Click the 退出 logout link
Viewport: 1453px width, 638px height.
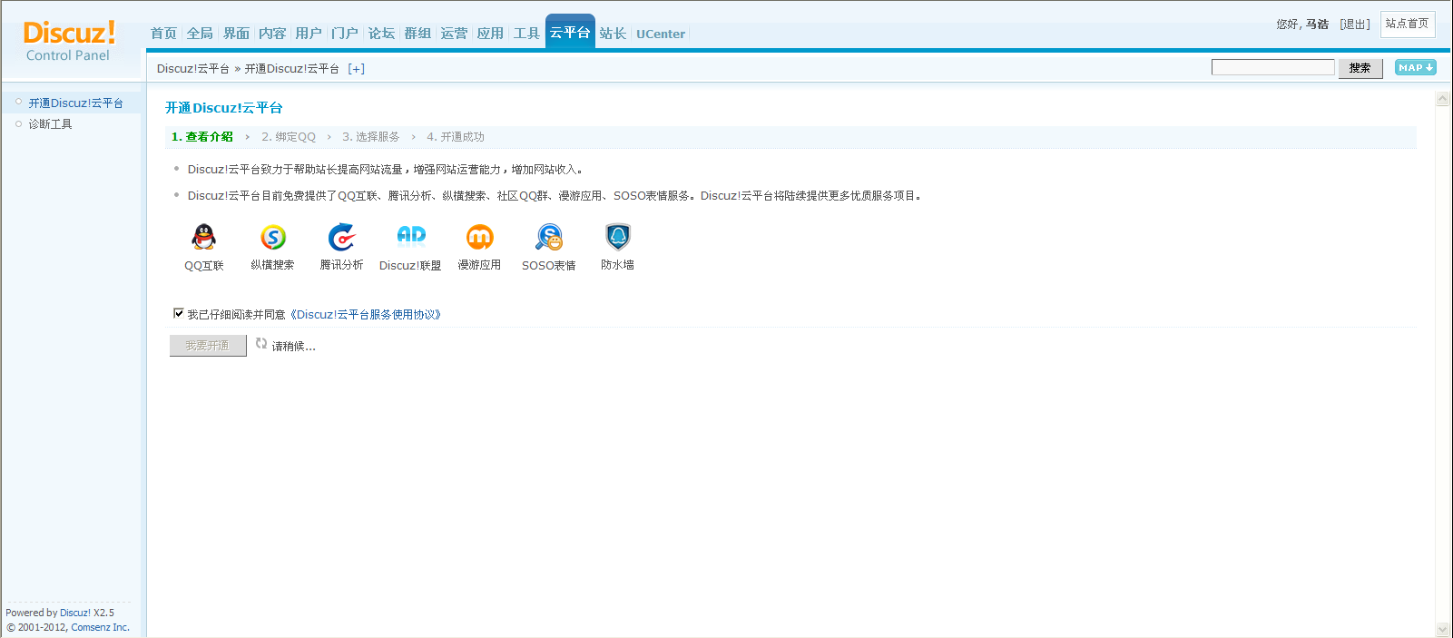1354,25
